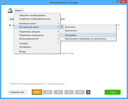The width and height of the screenshot is (128, 99).
Task: Choose Сохранить конфигурацию как... entry
Action: tap(37, 19)
